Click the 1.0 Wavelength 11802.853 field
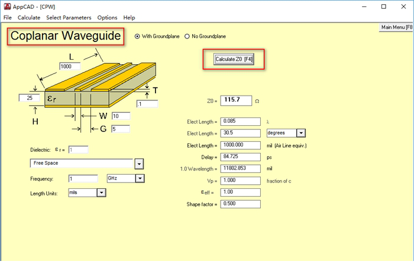Viewport: 414px width, 271px height. 240,168
